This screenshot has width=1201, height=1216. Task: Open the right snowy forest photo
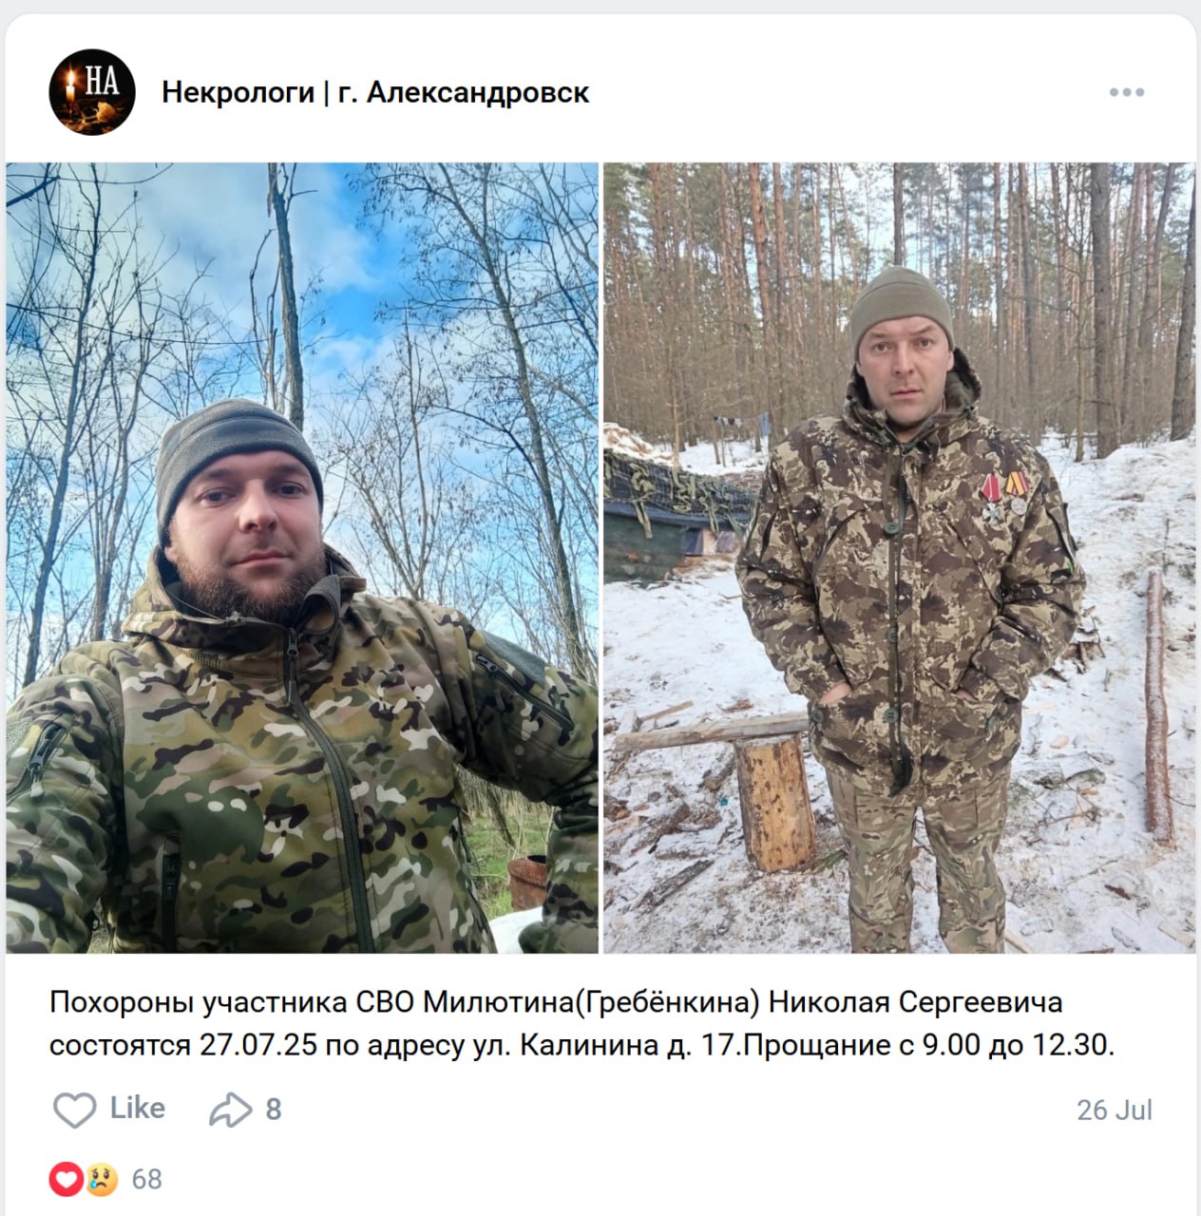[x=900, y=558]
